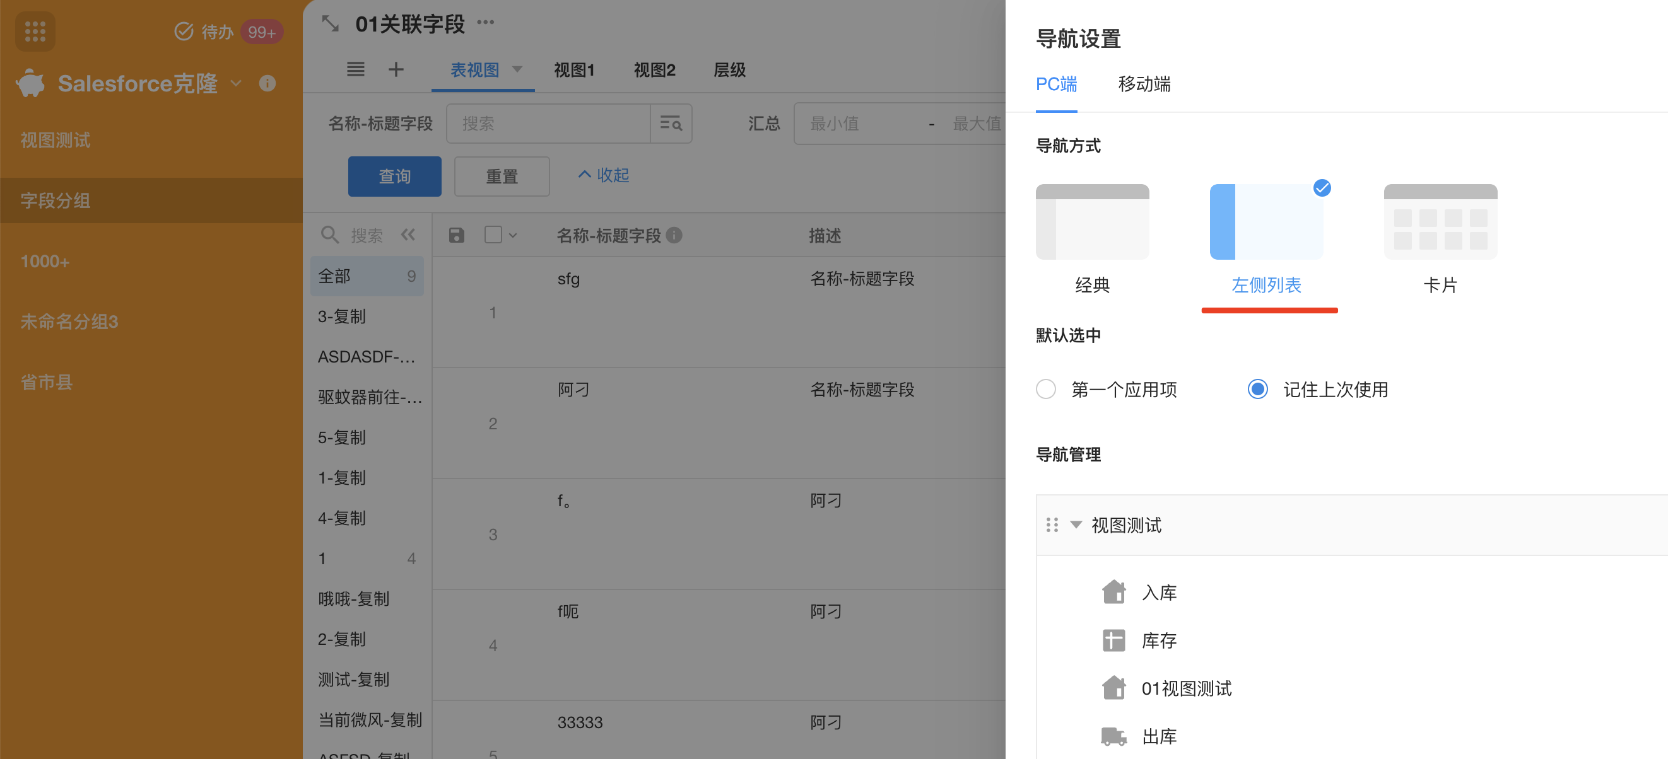Open the 01关联字段 more options ellipsis

pyautogui.click(x=485, y=23)
